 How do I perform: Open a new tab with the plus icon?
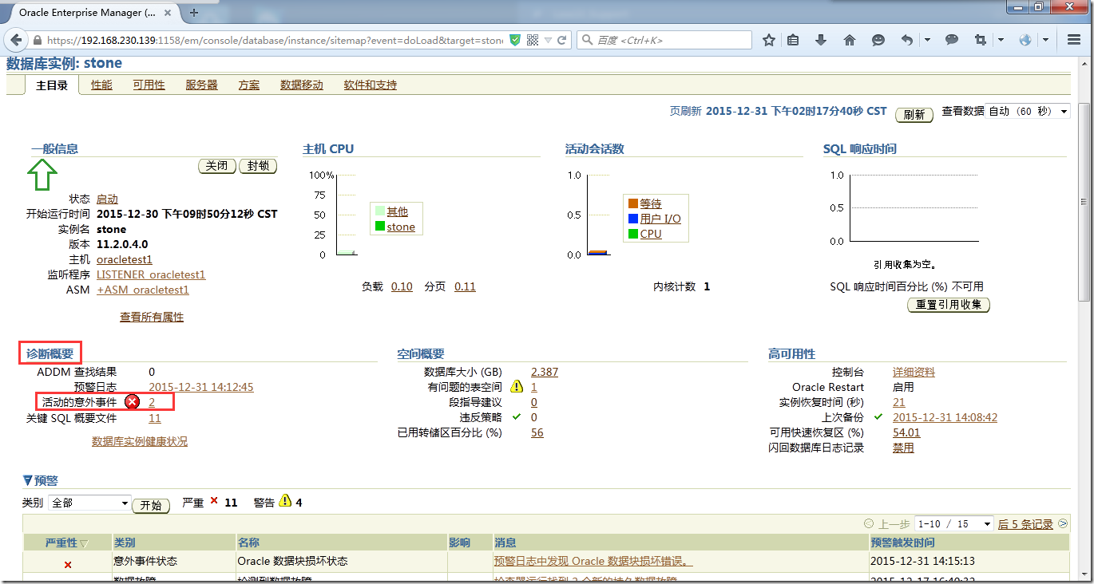click(194, 13)
